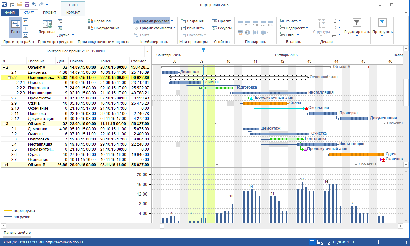
Task: Toggle the График ресурсов combined view
Action: pos(152,21)
